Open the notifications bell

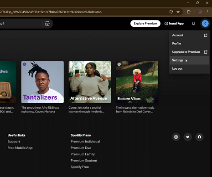(193, 24)
